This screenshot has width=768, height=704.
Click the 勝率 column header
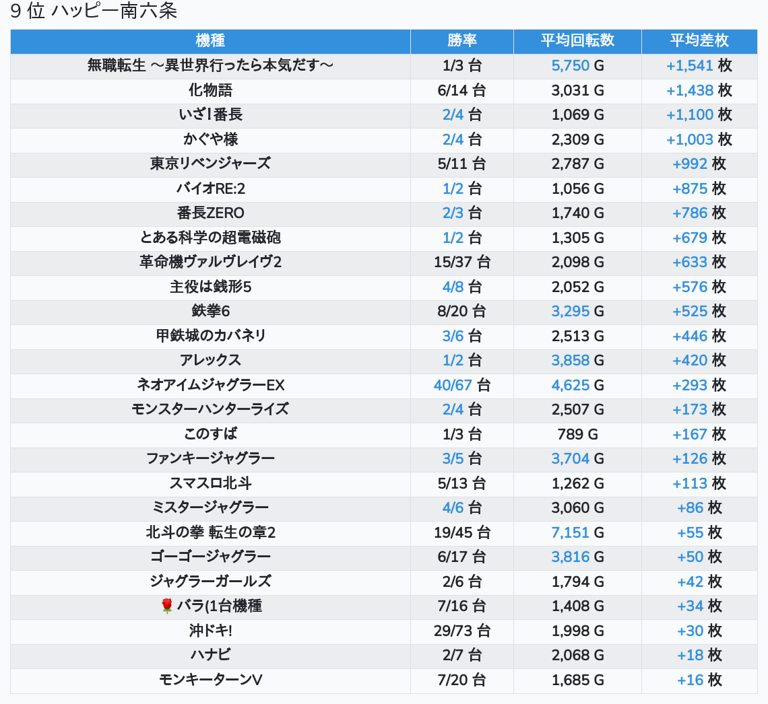click(461, 41)
